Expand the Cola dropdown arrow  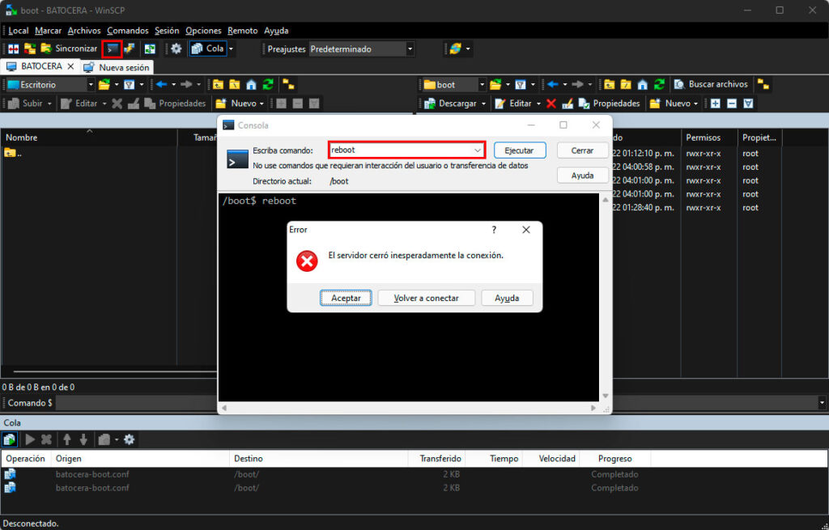click(231, 49)
